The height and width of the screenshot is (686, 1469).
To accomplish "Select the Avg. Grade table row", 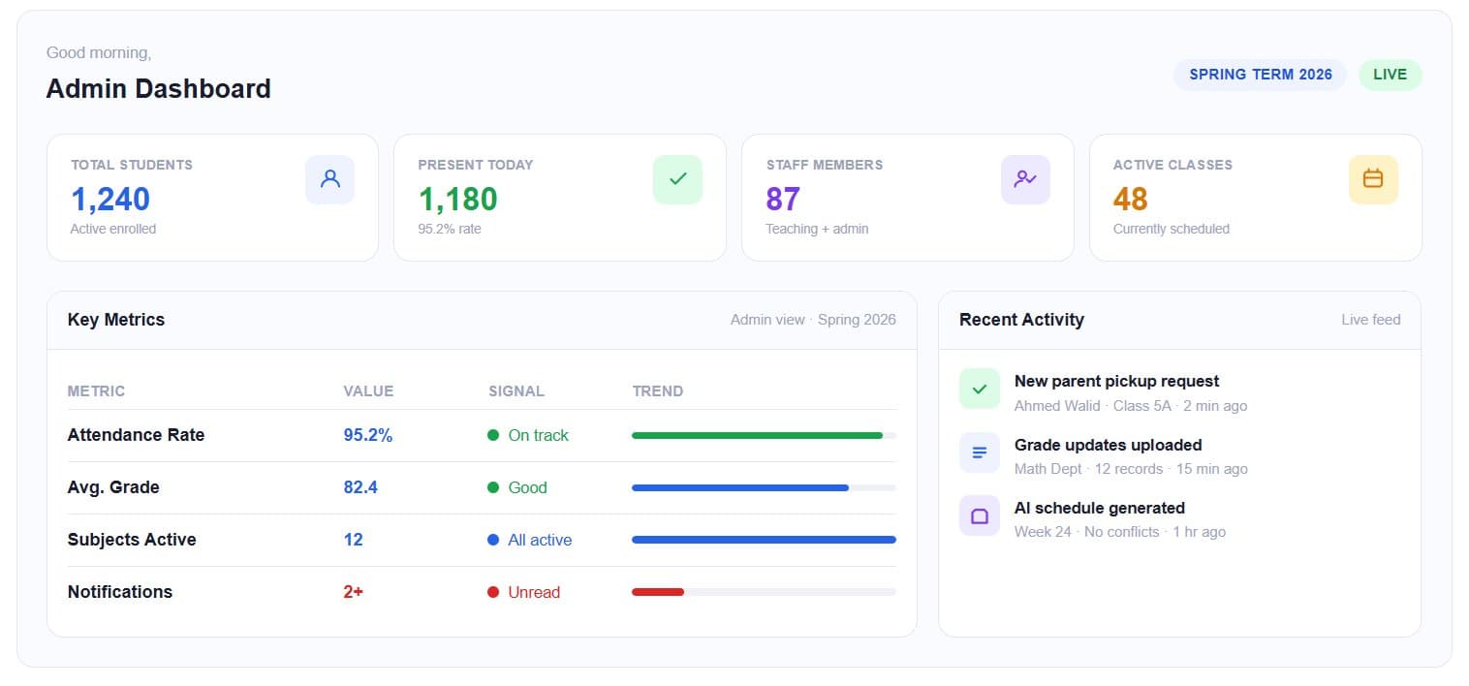I will click(482, 487).
